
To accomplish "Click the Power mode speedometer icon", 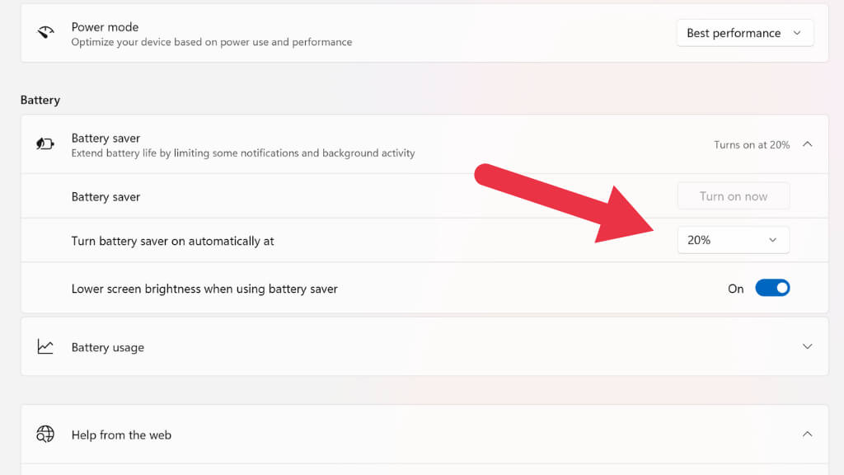I will point(45,33).
